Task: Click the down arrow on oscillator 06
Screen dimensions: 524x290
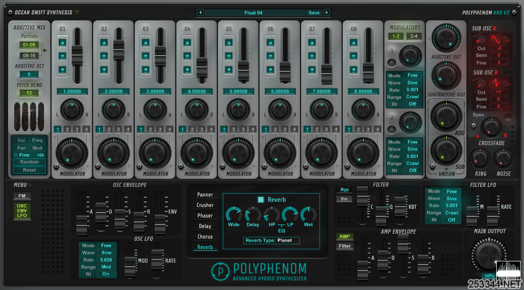Action: click(270, 70)
